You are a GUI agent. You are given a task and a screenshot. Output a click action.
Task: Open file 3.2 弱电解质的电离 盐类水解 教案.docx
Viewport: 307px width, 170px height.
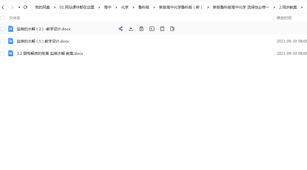point(50,54)
